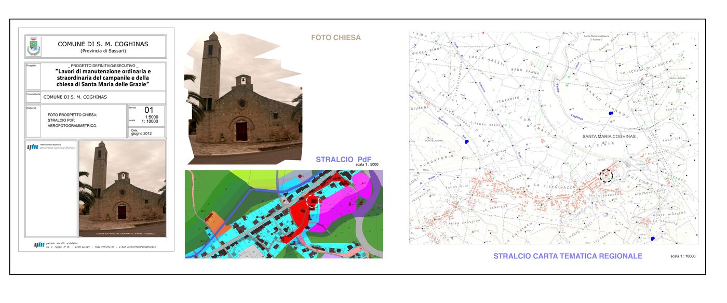Select the FOTO PROSPETTO CHIESA; entry

(x=72, y=114)
